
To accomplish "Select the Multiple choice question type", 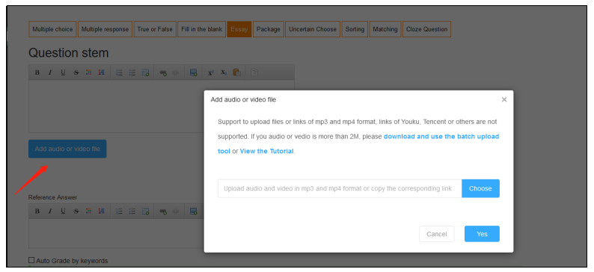I will click(52, 29).
